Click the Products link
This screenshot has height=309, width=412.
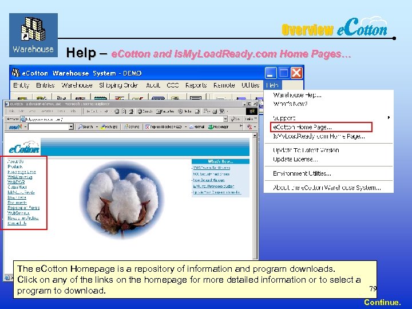coord(15,167)
